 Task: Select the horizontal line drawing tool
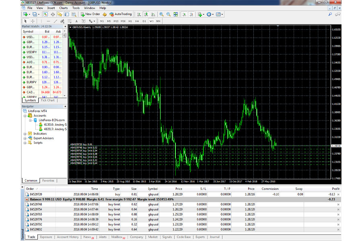[x=48, y=21]
